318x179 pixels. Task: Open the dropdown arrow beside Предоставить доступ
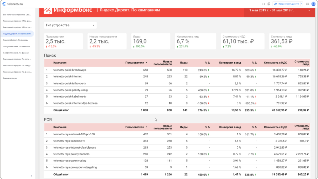301,4
